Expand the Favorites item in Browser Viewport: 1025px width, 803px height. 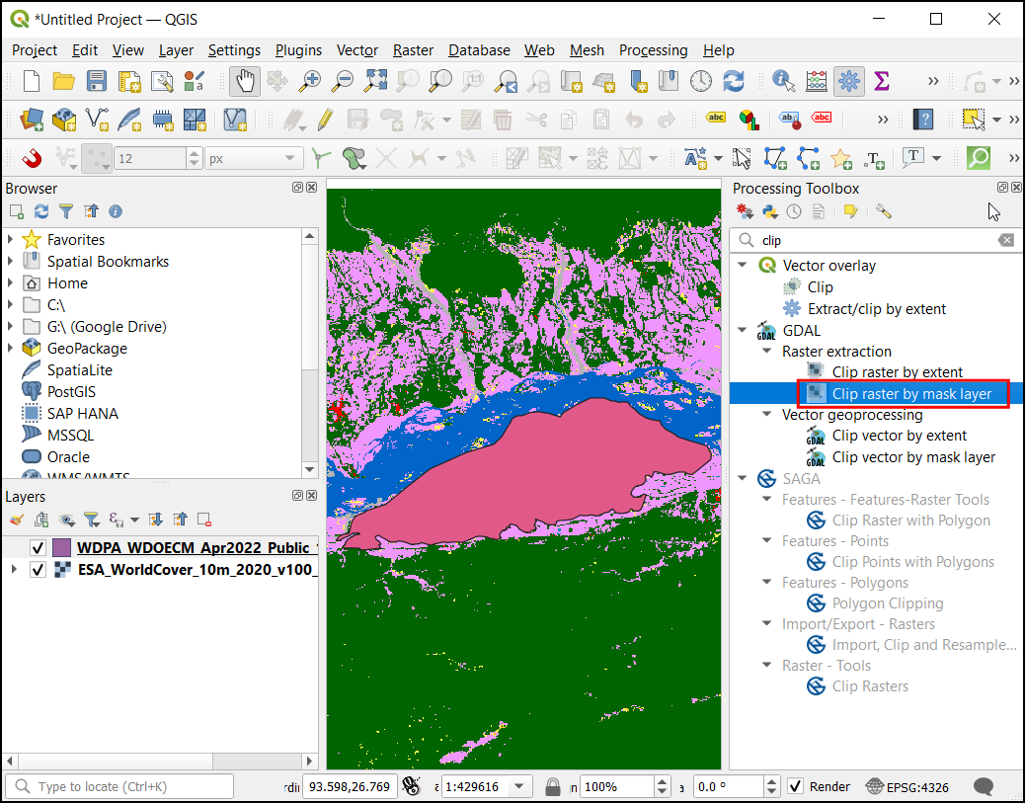(x=11, y=240)
